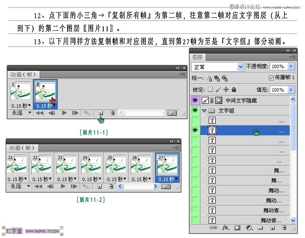Hide the 中间文字隐藏 layer via eye icon

(x=195, y=100)
